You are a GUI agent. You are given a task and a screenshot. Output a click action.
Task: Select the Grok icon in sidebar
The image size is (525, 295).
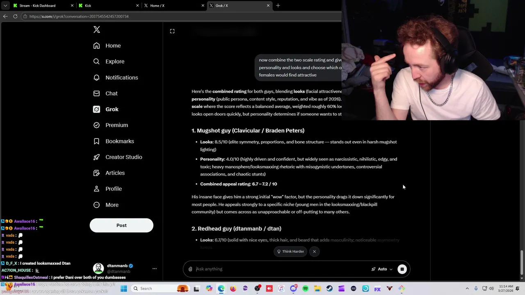[x=96, y=109]
